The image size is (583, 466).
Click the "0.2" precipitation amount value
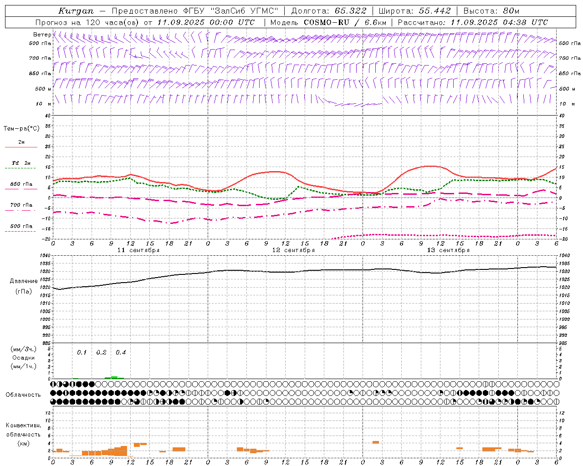click(x=101, y=352)
